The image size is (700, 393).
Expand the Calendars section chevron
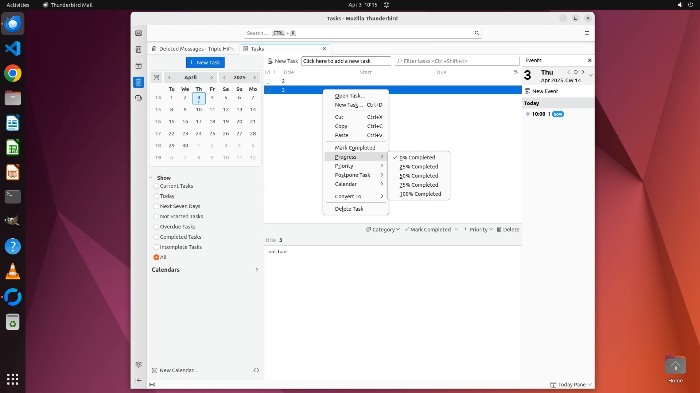(x=257, y=270)
